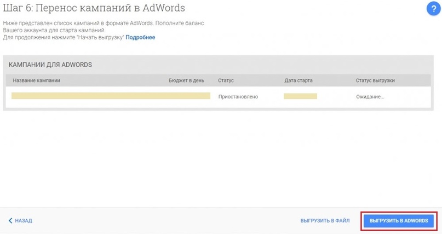Click ВЫГРУЗИТЬ В ADWORDS button
This screenshot has height=234, width=442.
coord(399,220)
